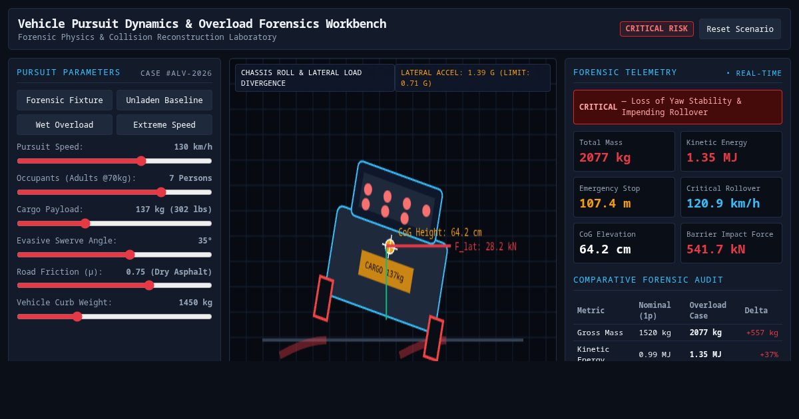Click the Critical Rollover 120.9 km/h card
Screen dimensions: 799x419
pyautogui.click(x=731, y=197)
